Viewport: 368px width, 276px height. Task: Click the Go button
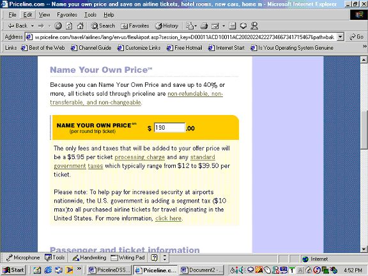pyautogui.click(x=356, y=37)
